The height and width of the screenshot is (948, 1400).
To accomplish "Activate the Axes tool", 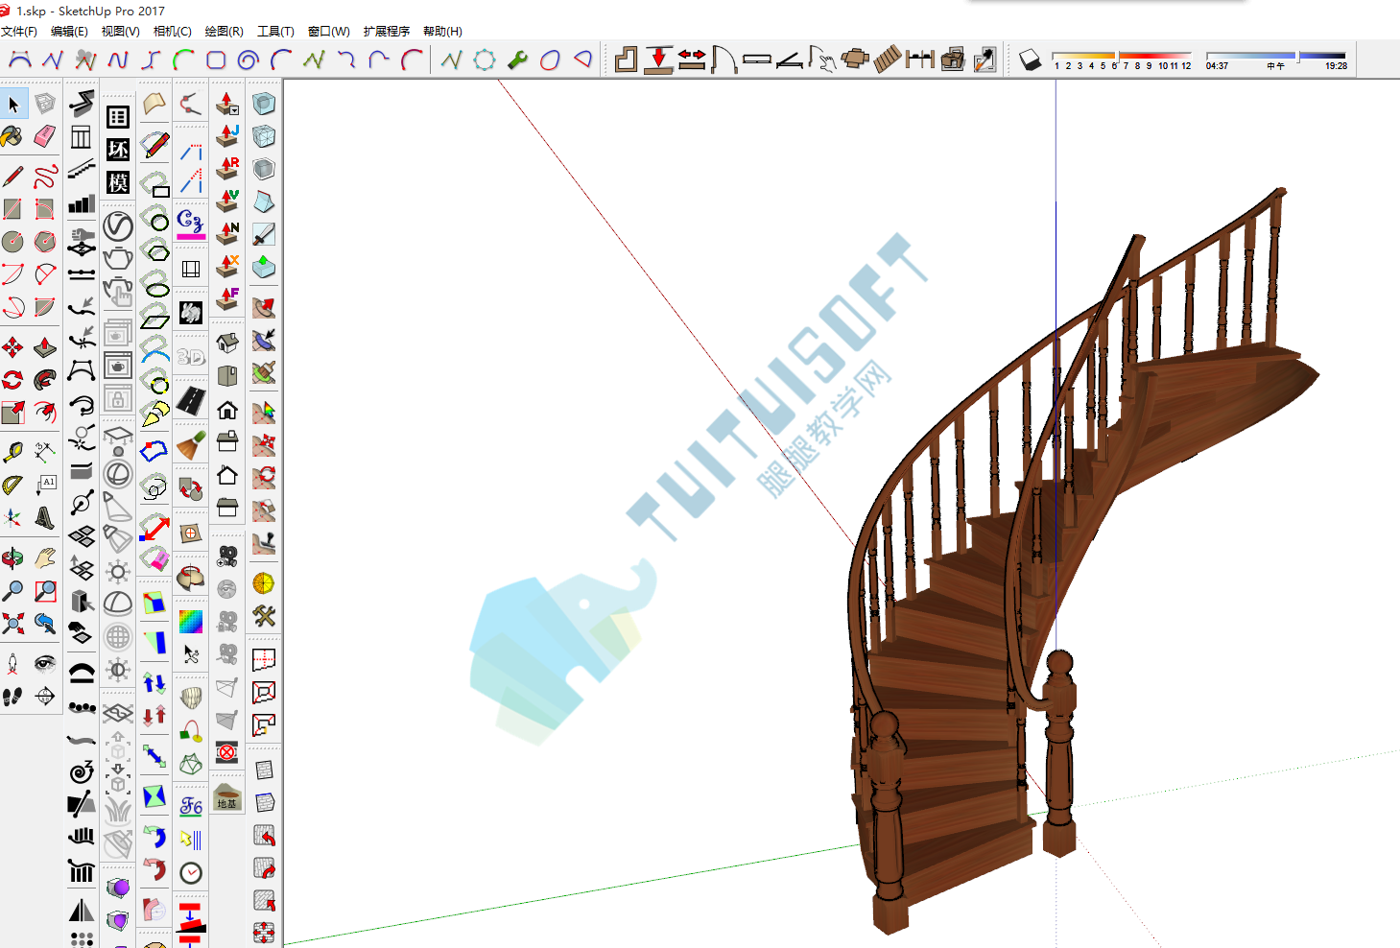I will (12, 518).
